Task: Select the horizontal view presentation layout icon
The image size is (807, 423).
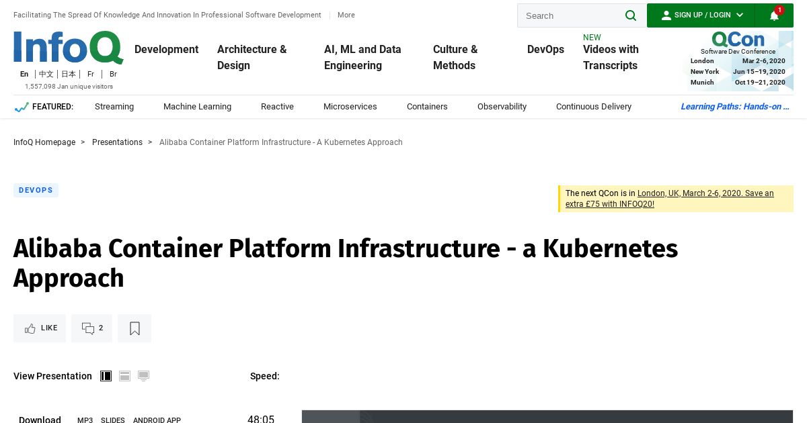Action: (x=125, y=376)
